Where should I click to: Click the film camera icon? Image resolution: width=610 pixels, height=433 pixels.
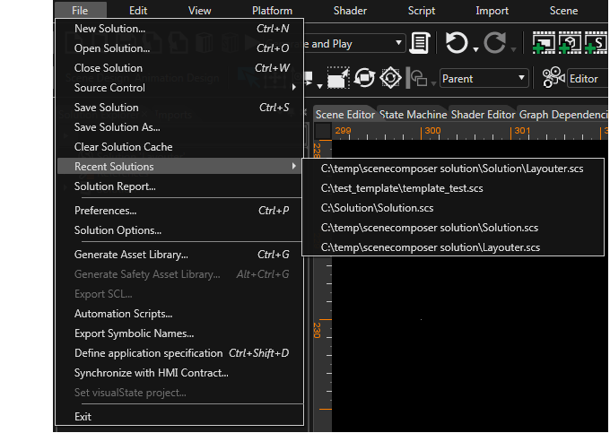553,77
